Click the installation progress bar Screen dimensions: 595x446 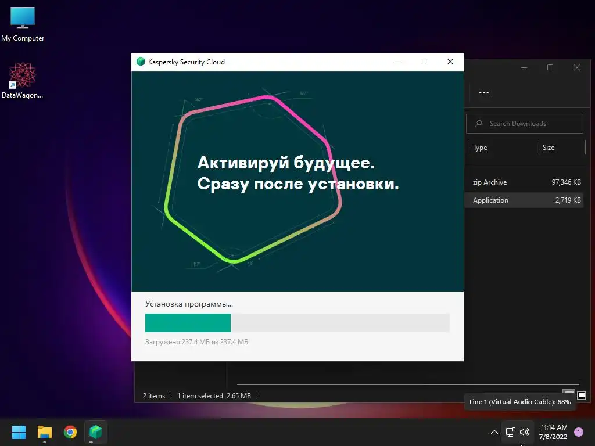click(x=297, y=323)
